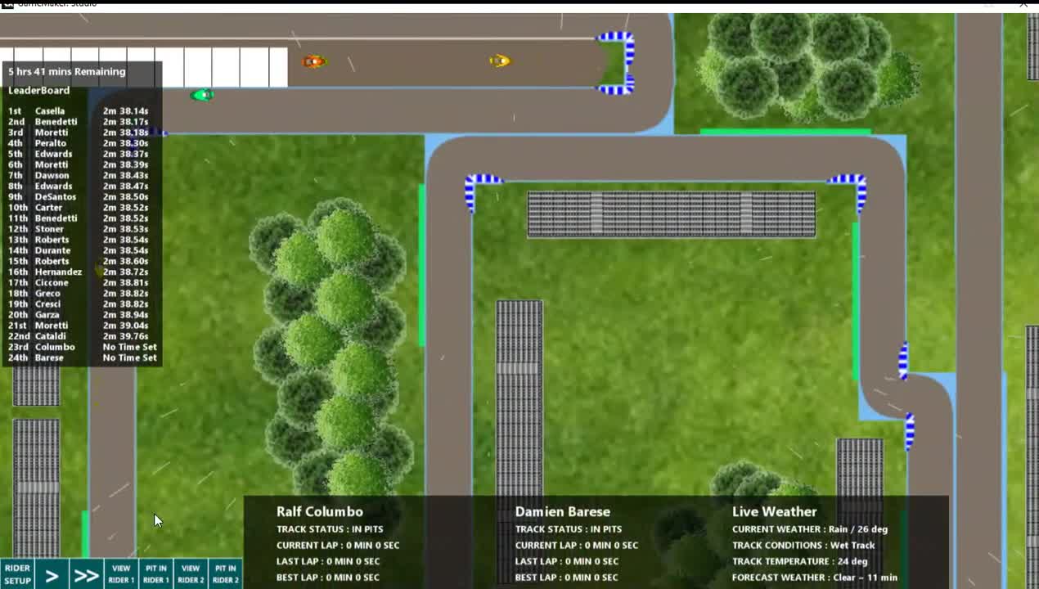This screenshot has width=1039, height=589.
Task: Select Casella at the top of the LeaderBoard
Action: [x=49, y=110]
